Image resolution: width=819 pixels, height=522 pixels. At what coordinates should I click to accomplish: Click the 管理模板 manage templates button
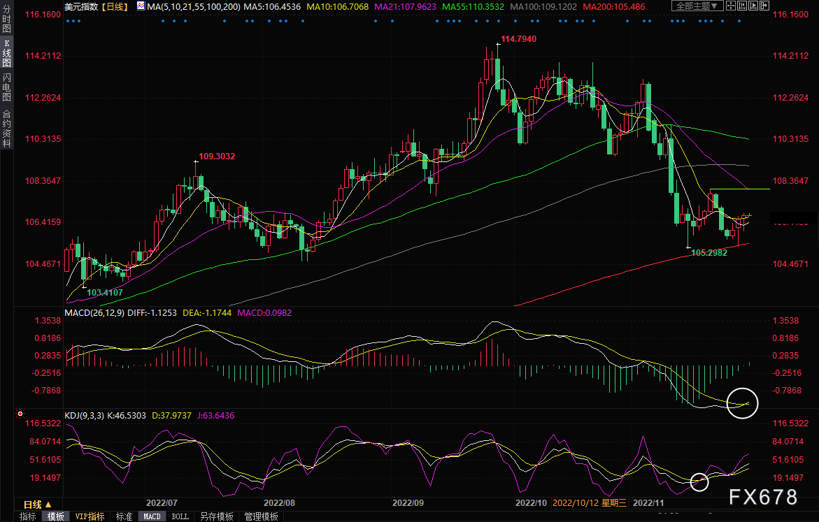(261, 516)
